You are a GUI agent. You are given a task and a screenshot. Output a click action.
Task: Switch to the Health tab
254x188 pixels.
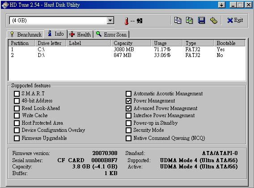click(x=80, y=35)
